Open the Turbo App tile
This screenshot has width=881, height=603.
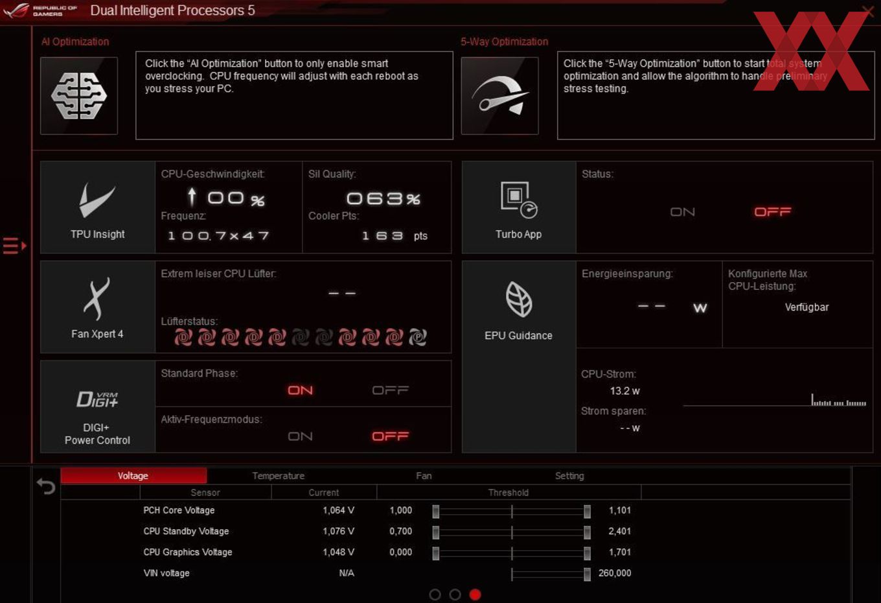519,207
